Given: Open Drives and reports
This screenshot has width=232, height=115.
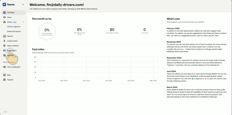Looking at the screenshot, I should (x=14, y=31).
